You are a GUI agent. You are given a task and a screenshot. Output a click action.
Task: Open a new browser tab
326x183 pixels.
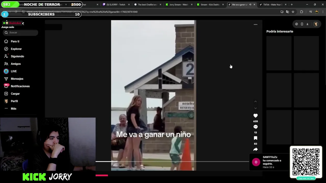(292, 5)
